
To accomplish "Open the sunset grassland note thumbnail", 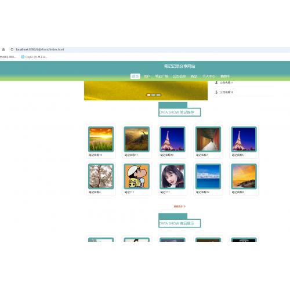I will (101, 139).
